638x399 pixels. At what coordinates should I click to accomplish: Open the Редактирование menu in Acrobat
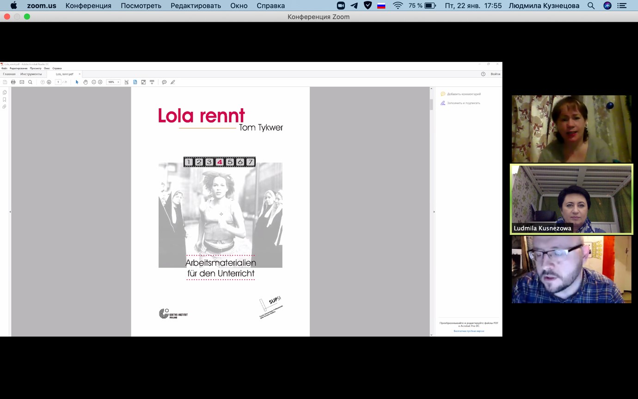pos(18,68)
